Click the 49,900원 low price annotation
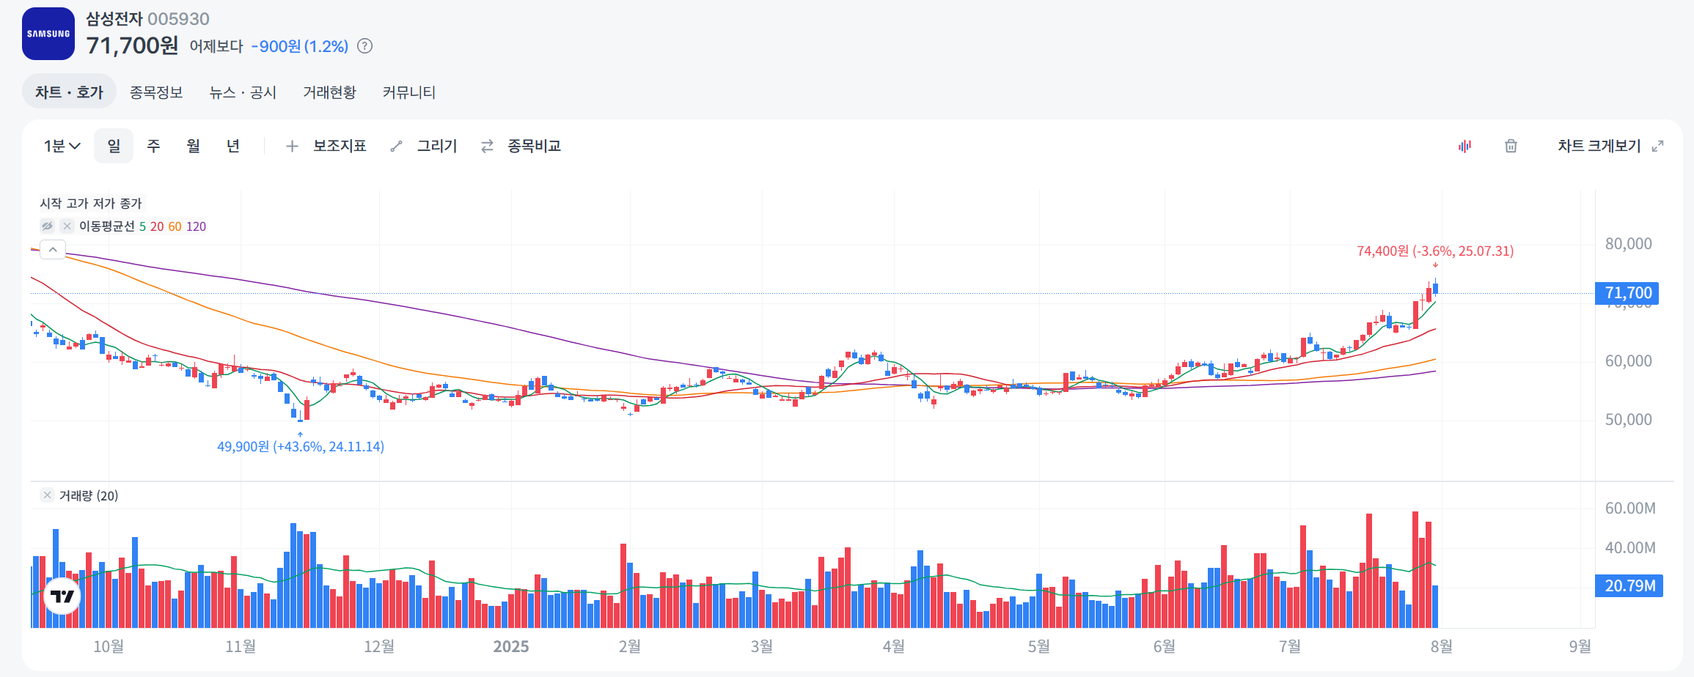1694x677 pixels. [x=301, y=446]
